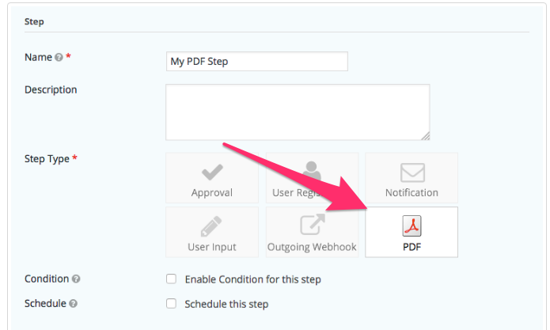Tick the Schedule this step checkbox
Viewport: 550px width, 330px height.
171,303
